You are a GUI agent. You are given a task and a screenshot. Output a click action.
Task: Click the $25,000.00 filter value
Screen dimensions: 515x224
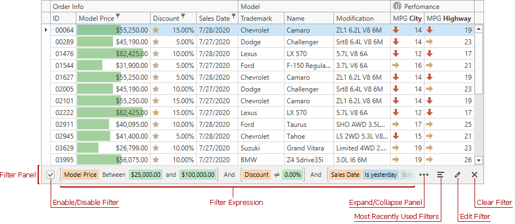click(146, 175)
